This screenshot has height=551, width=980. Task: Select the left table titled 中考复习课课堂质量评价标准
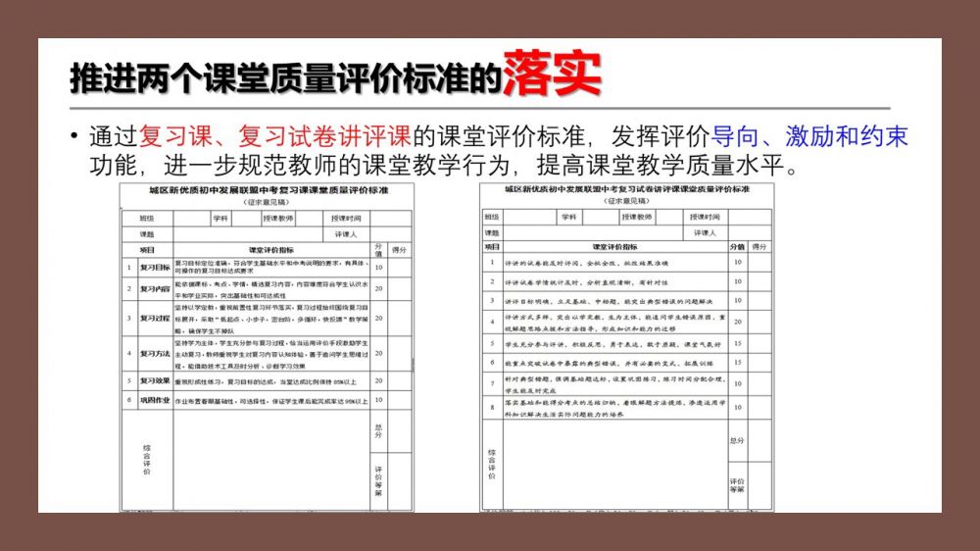point(265,345)
